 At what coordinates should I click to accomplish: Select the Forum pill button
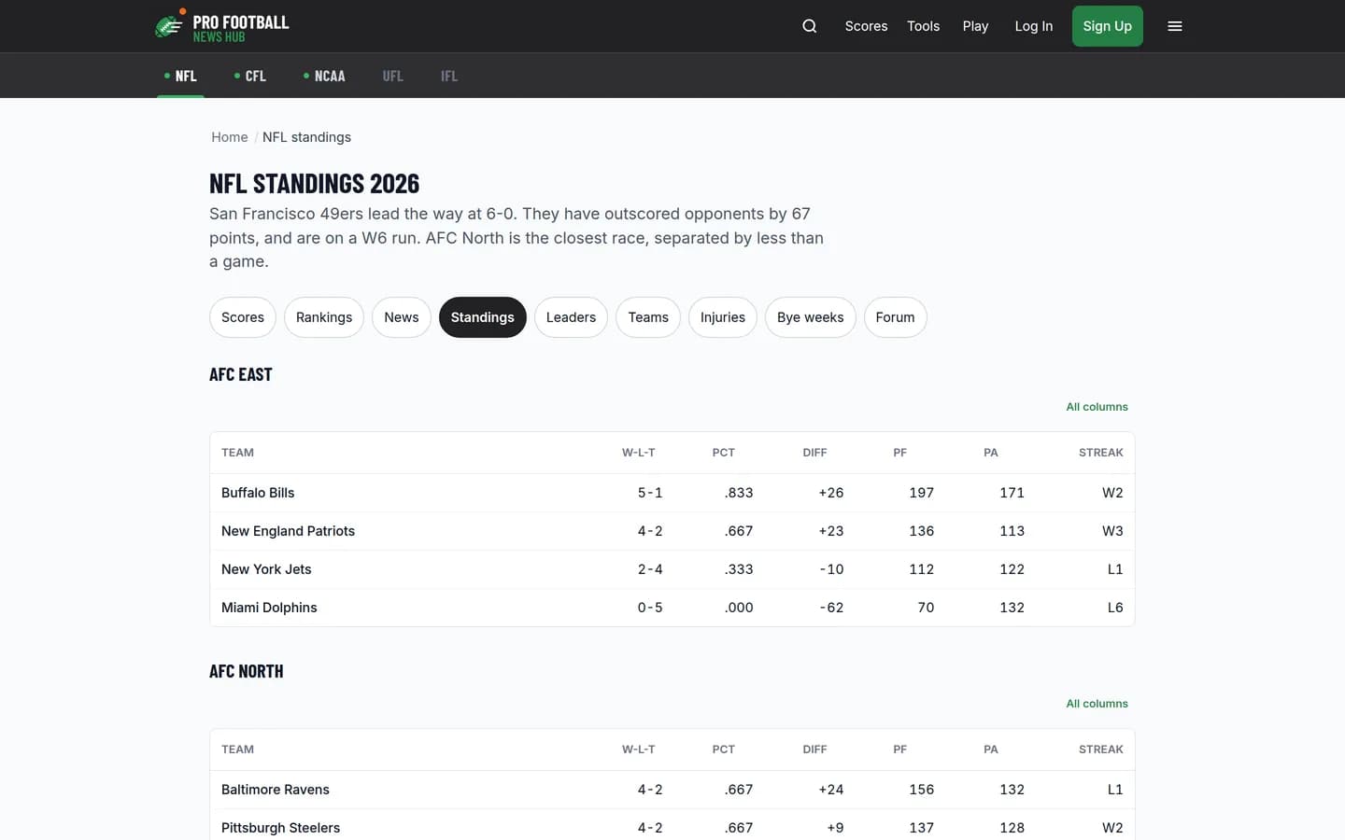tap(895, 317)
